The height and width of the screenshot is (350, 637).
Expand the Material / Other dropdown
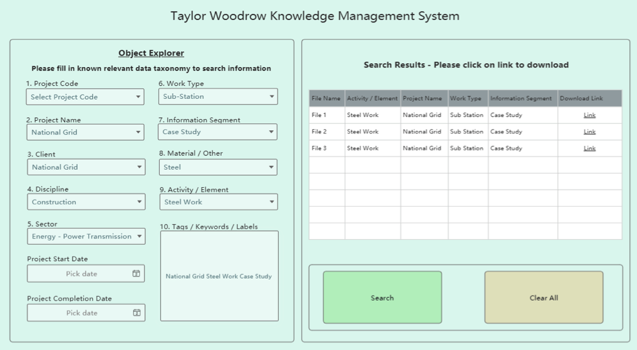coord(218,167)
